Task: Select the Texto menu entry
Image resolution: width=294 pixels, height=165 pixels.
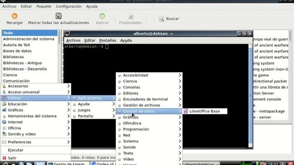Action: tap(149, 153)
